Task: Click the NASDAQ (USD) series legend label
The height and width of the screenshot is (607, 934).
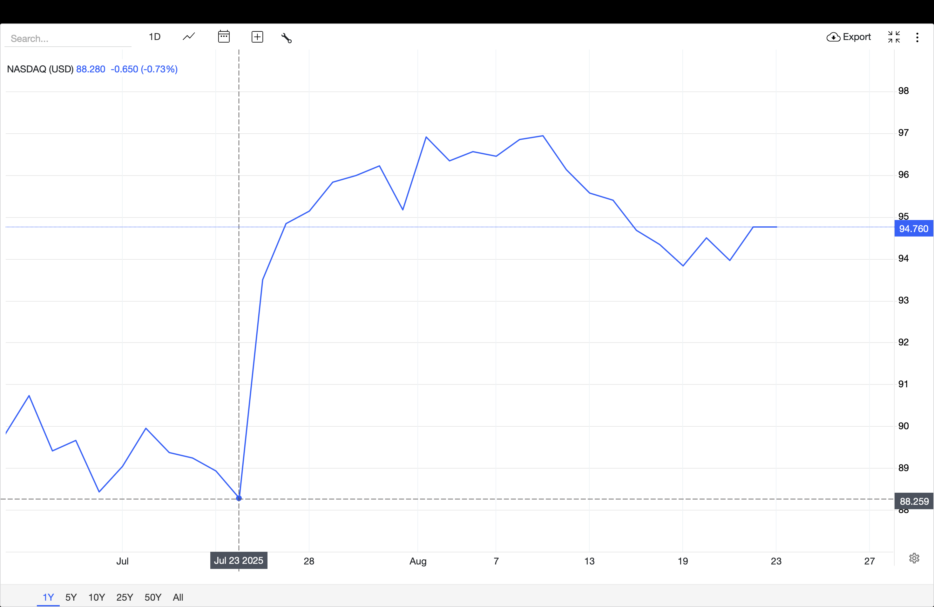Action: click(40, 69)
